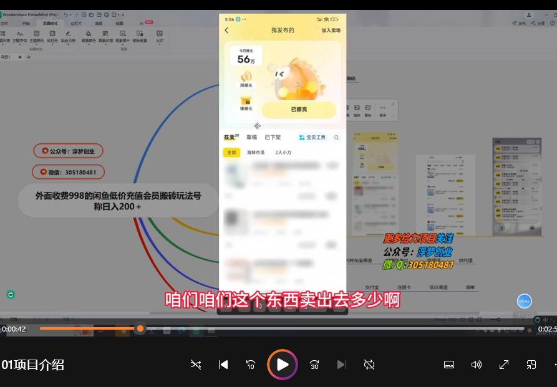This screenshot has width=557, height=387.
Task: Open 宝贝工具 in the phone screen
Action: click(312, 137)
